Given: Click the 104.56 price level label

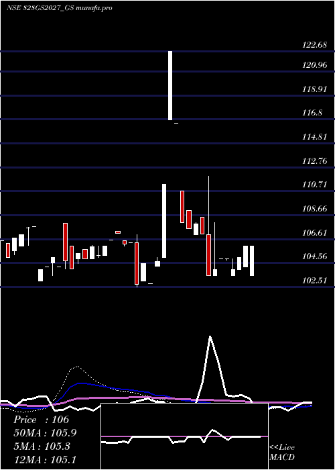Looking at the screenshot, I should click(314, 256).
